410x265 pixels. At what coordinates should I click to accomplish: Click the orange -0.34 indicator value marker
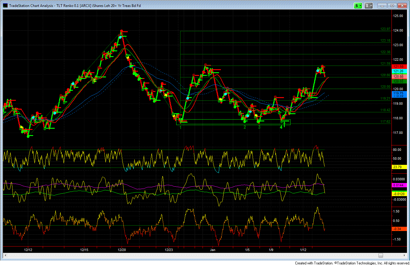[x=399, y=229]
